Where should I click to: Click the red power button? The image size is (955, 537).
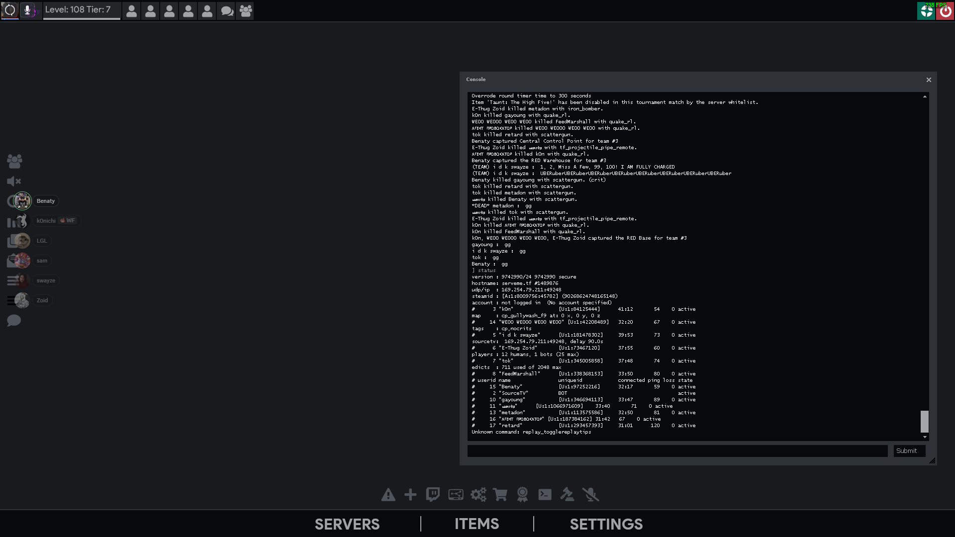point(945,11)
